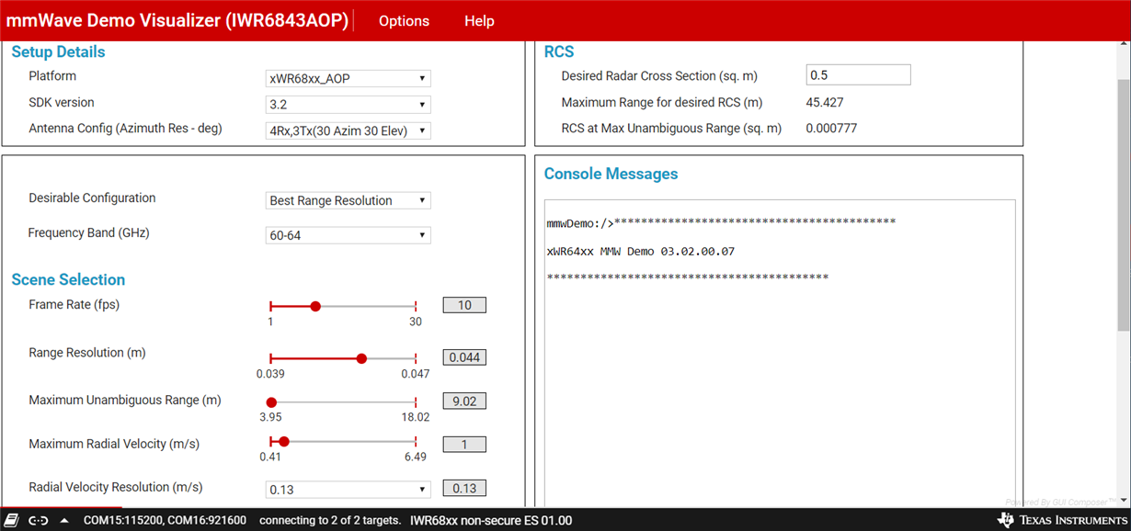
Task: Click the RCS heading
Action: (x=559, y=52)
